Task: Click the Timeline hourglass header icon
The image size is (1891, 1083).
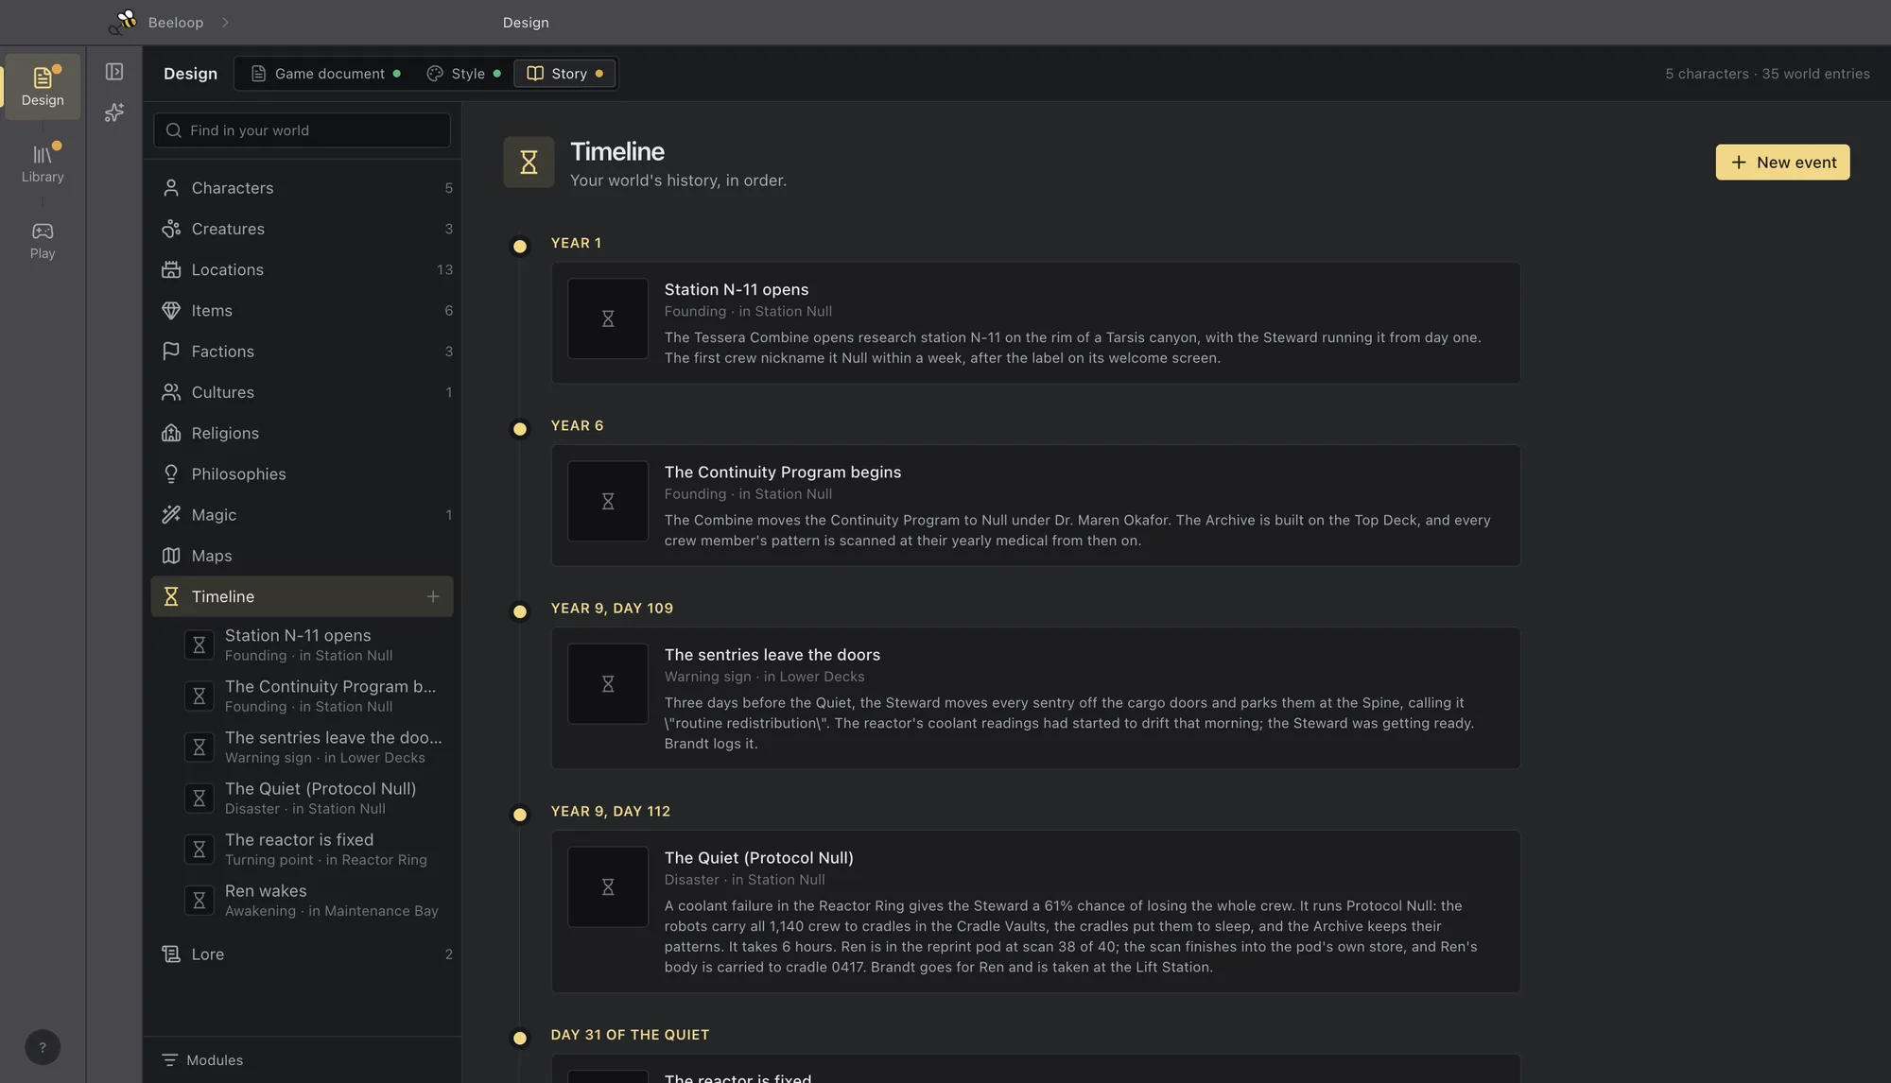Action: [529, 162]
